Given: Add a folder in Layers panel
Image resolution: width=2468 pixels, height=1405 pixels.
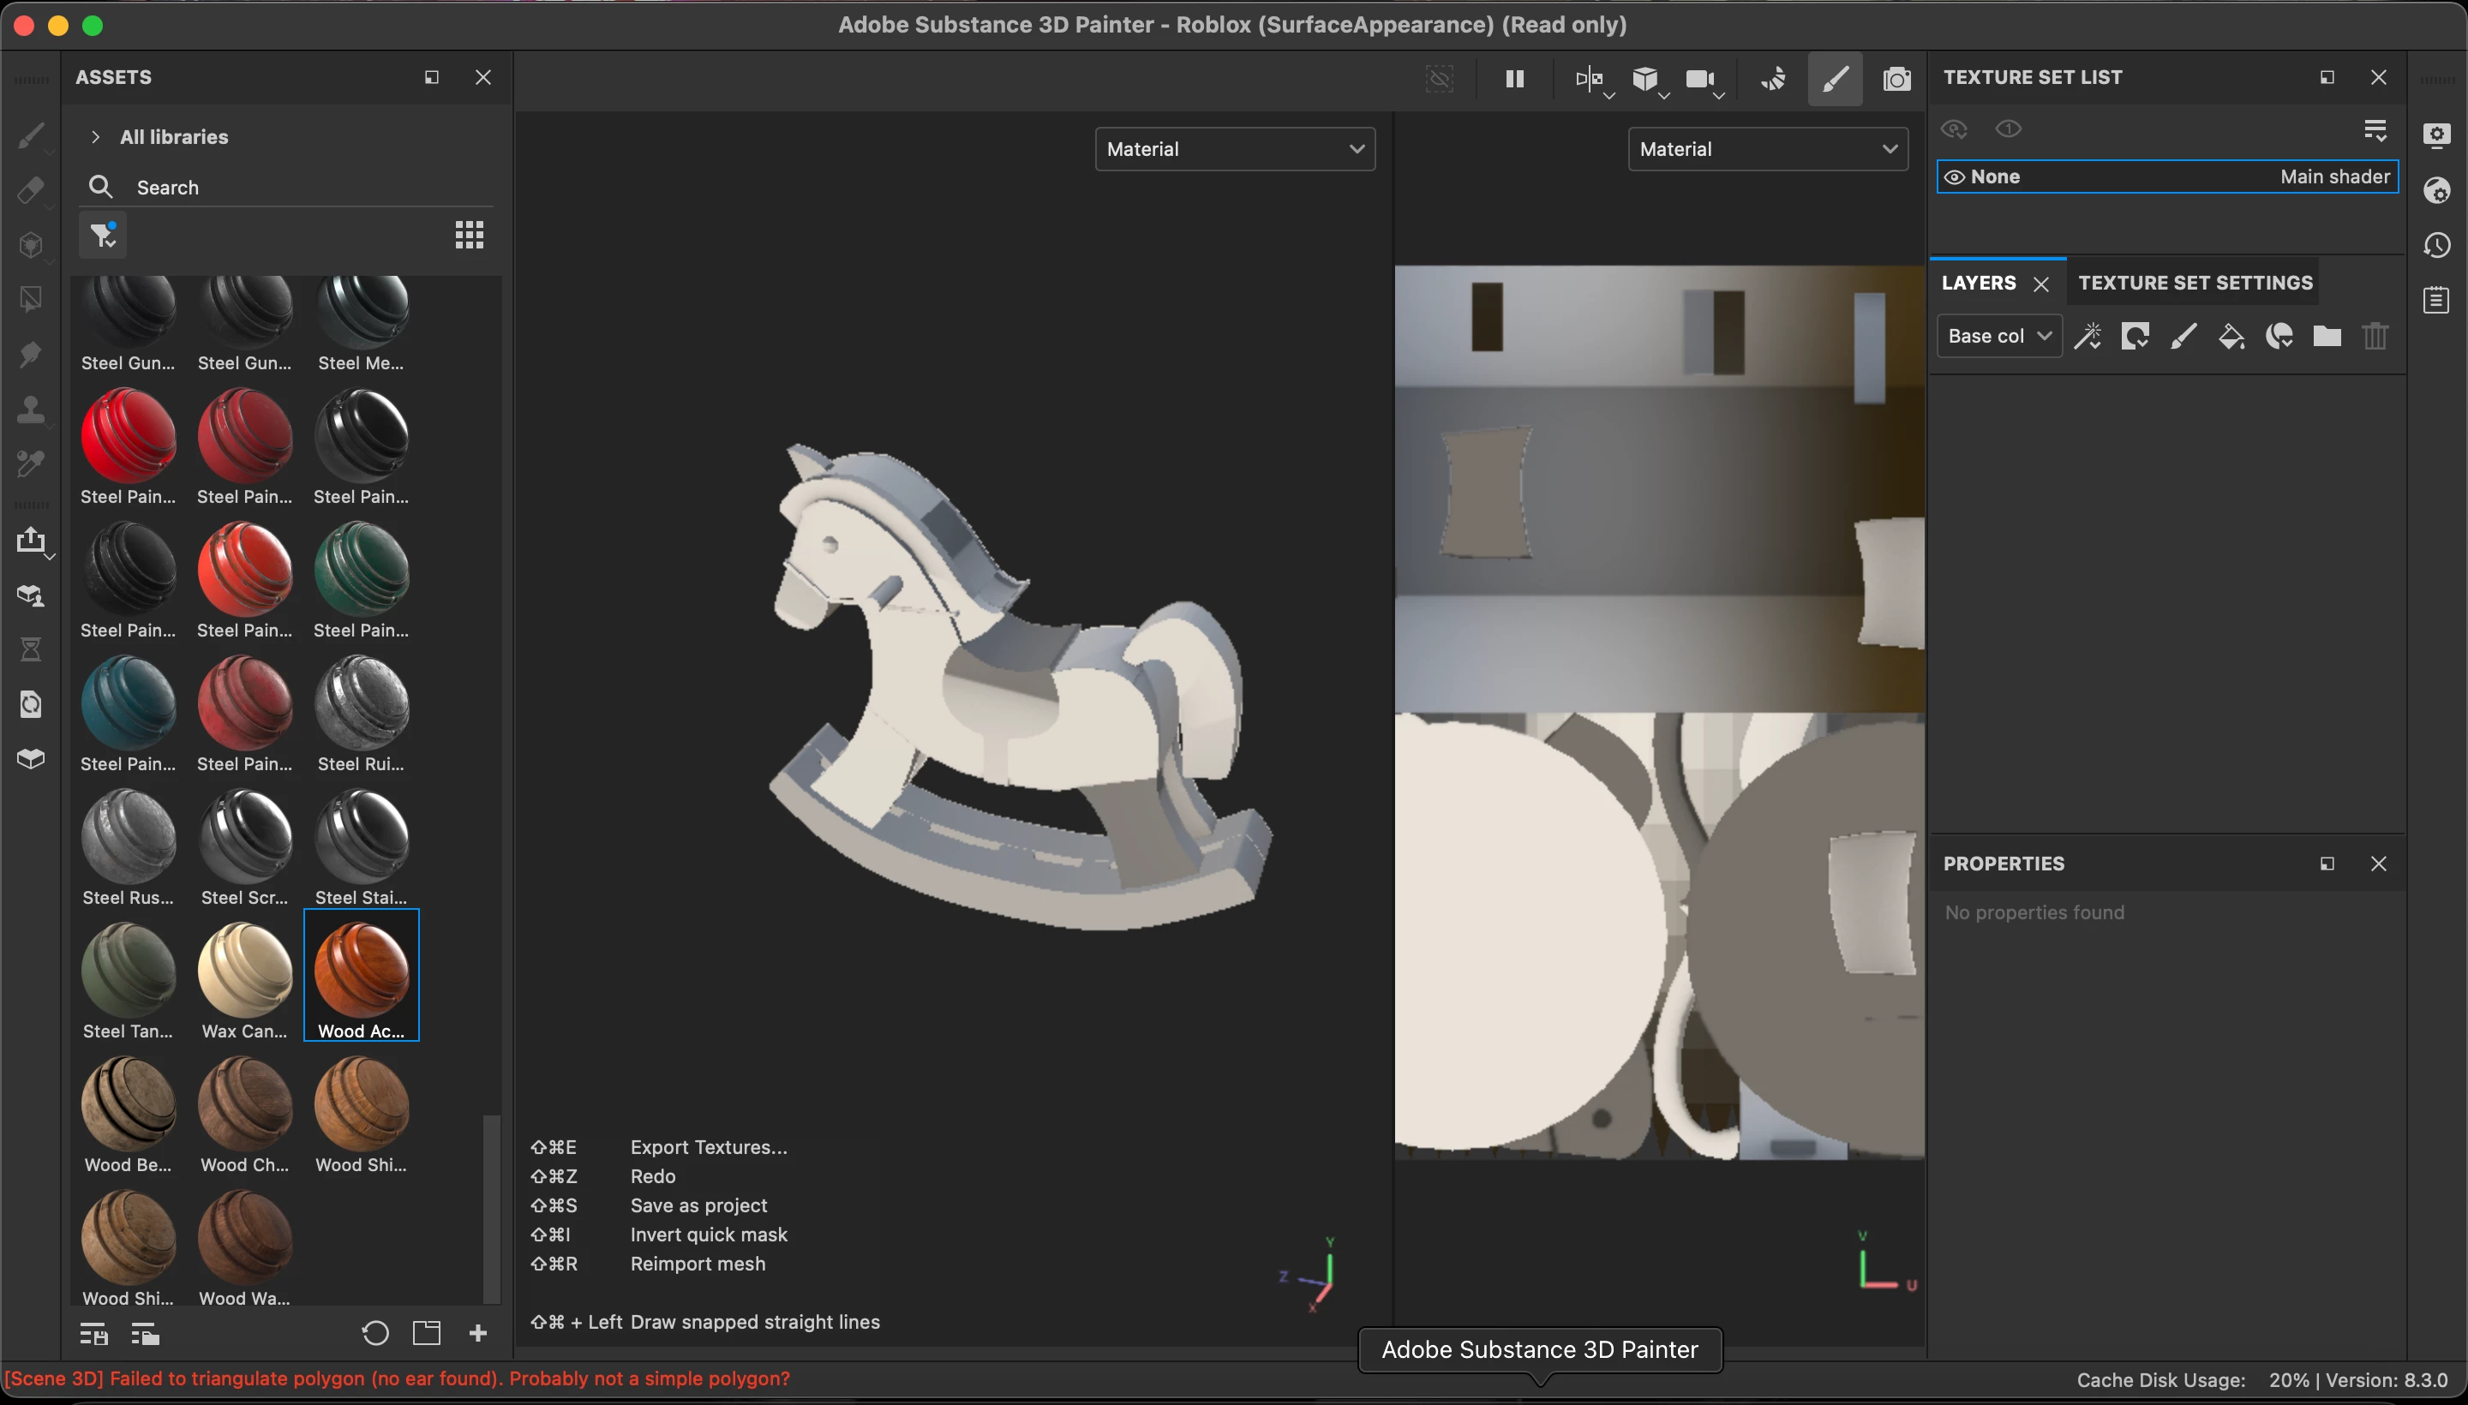Looking at the screenshot, I should click(2327, 336).
